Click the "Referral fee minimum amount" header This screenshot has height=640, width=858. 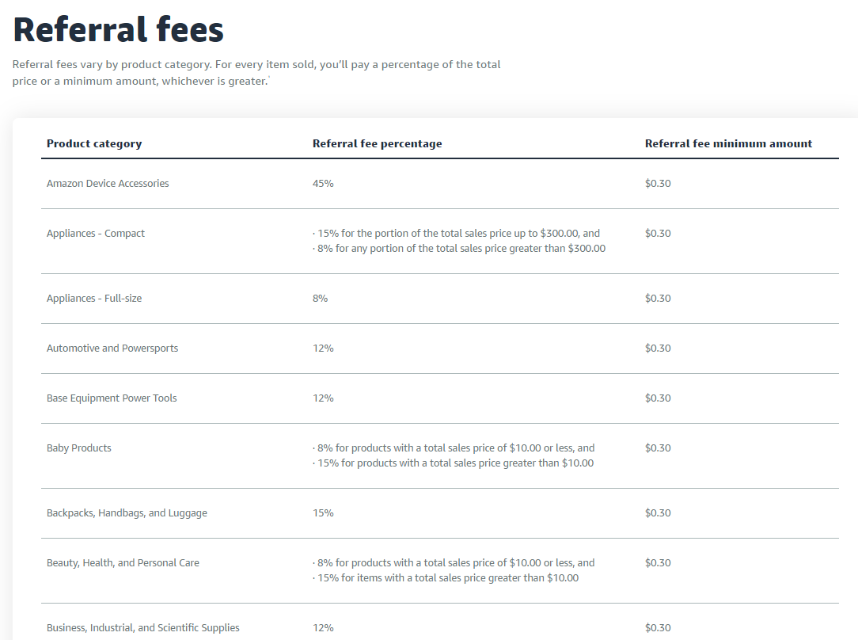[728, 143]
